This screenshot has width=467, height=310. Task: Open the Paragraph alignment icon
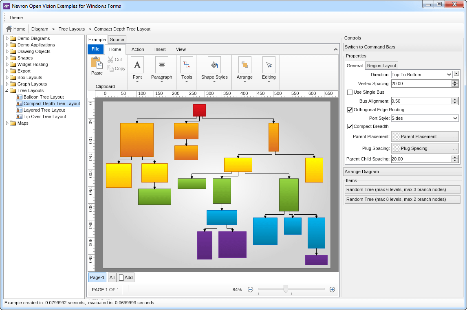point(162,65)
